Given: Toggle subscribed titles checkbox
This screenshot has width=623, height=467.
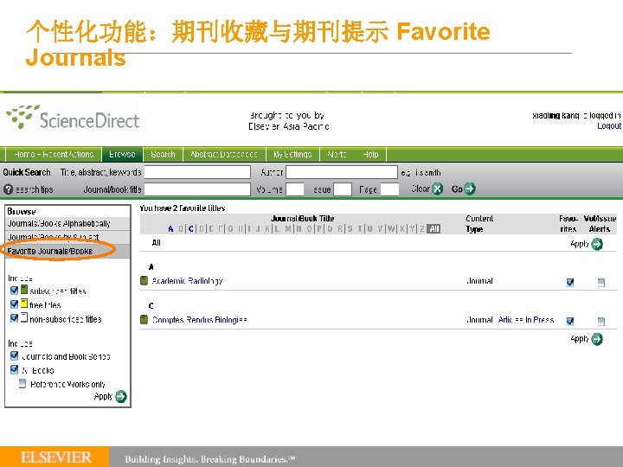Looking at the screenshot, I should (15, 291).
